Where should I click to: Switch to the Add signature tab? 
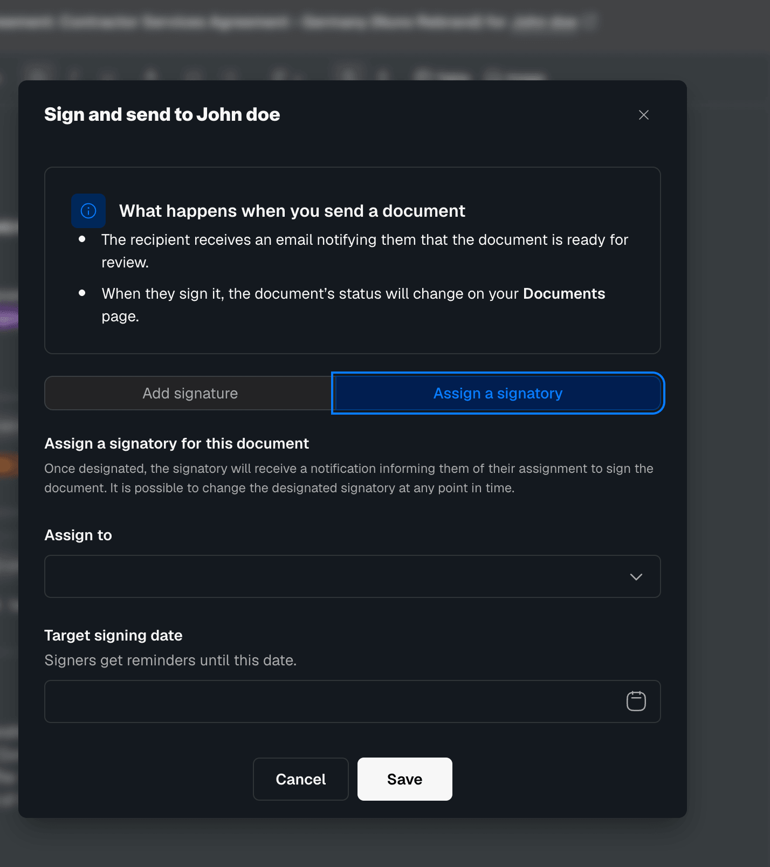(x=190, y=393)
